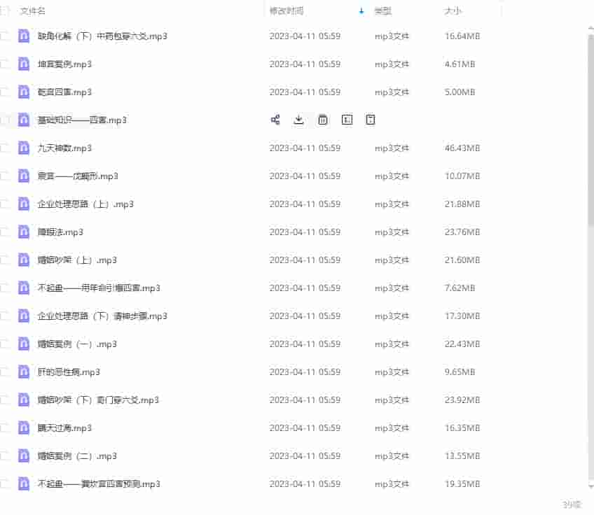Click the mp3 icon next to 隔天过海.mp3
Screen dimensions: 594x515
(x=23, y=428)
